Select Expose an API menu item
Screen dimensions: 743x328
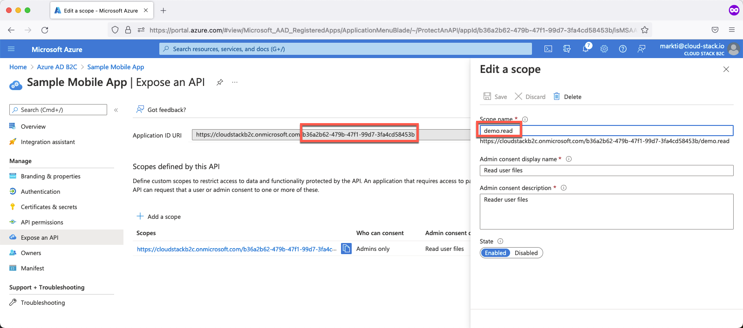click(61, 237)
